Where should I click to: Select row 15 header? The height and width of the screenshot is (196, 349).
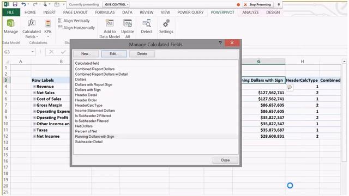pos(6,155)
